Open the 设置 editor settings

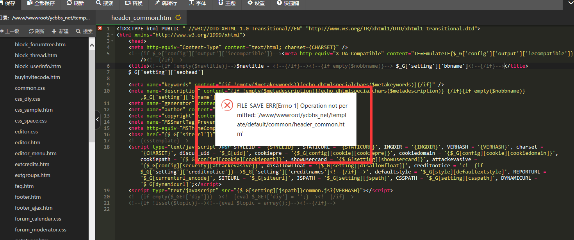point(256,3)
